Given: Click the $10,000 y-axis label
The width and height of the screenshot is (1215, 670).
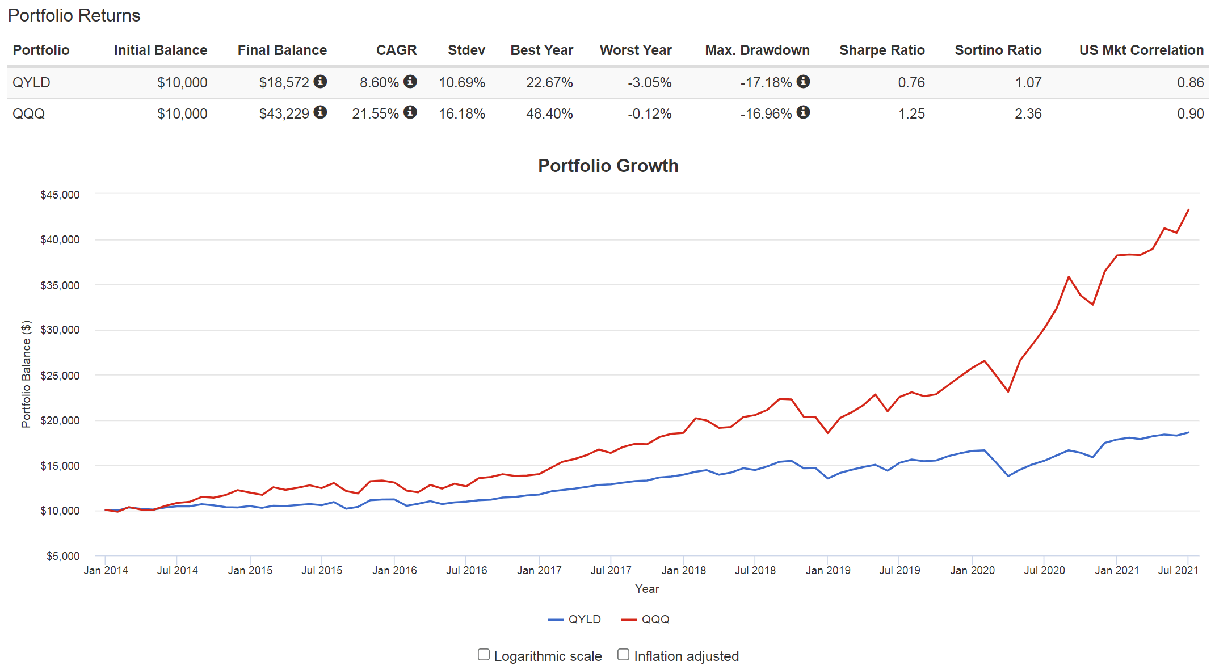Looking at the screenshot, I should 60,511.
